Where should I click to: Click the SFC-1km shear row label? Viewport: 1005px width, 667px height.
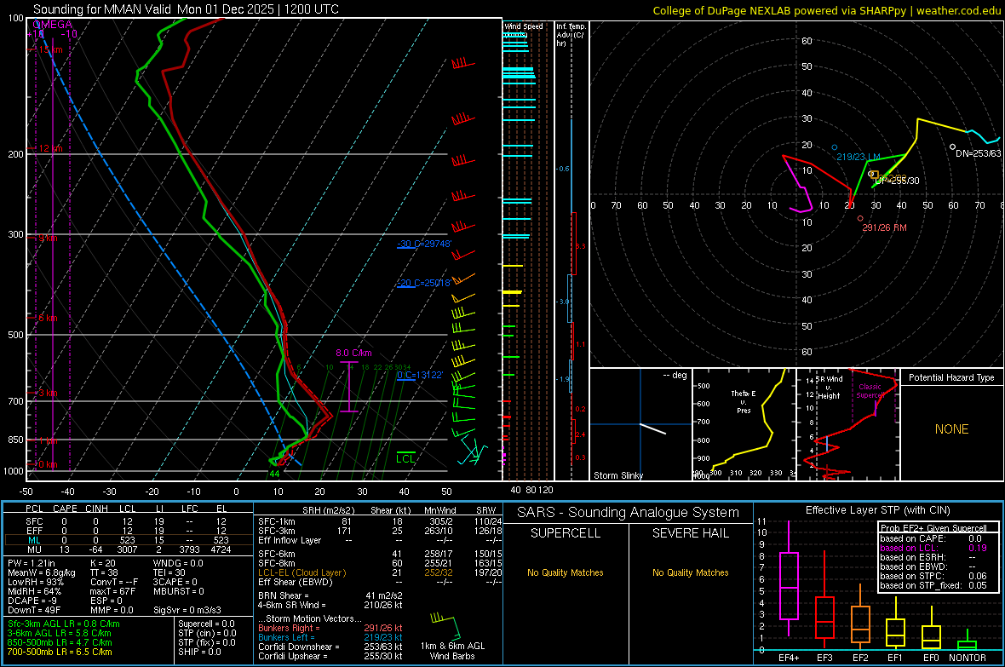point(277,521)
